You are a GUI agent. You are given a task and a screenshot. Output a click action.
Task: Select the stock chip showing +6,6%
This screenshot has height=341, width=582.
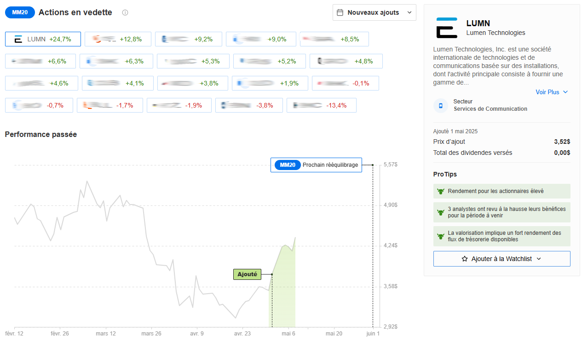coord(40,61)
